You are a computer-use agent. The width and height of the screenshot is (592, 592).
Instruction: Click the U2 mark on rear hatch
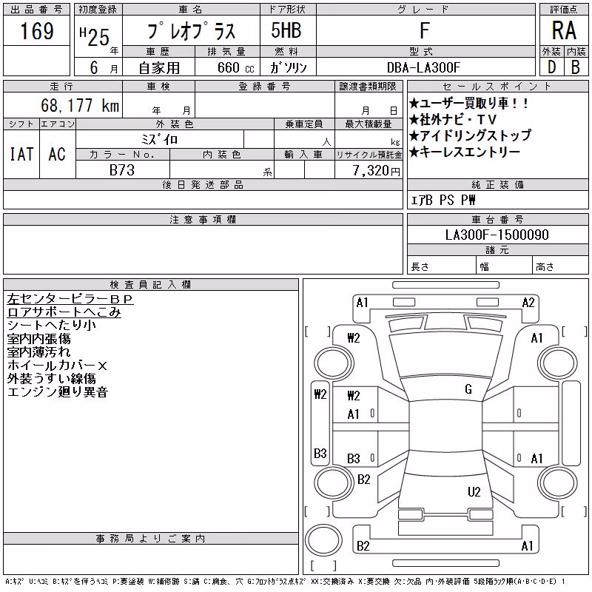[474, 491]
